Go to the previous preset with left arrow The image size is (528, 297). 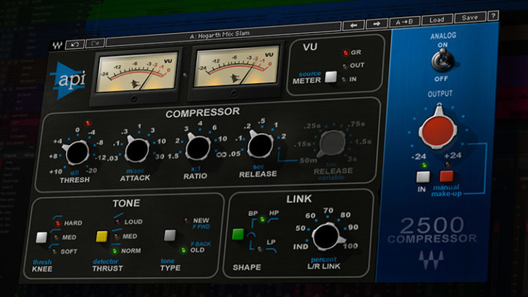click(x=354, y=25)
